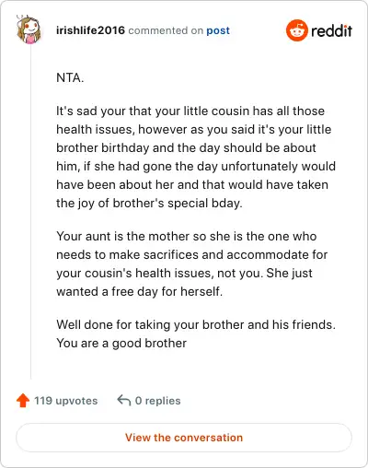Click the line starting "It's sad your that"
368x468 pixels.
[x=190, y=111]
